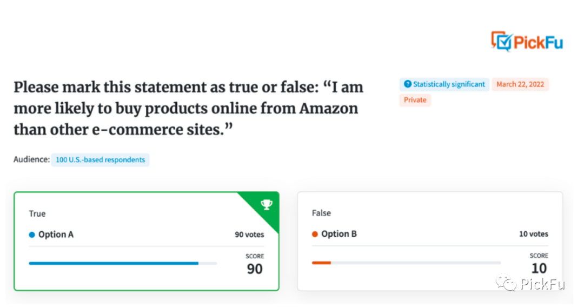Viewport: 584px width, 308px height.
Task: Click the poll question headline text
Action: 188,109
